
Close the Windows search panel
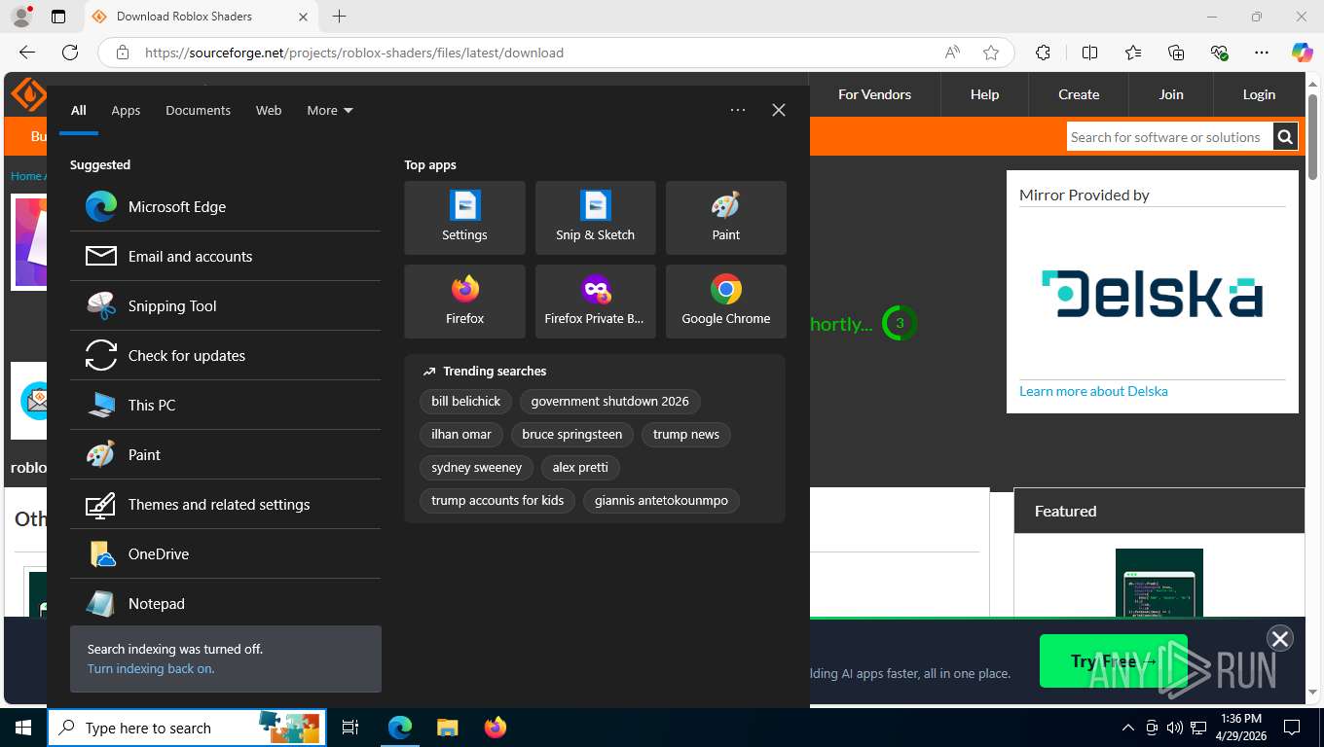click(x=779, y=110)
